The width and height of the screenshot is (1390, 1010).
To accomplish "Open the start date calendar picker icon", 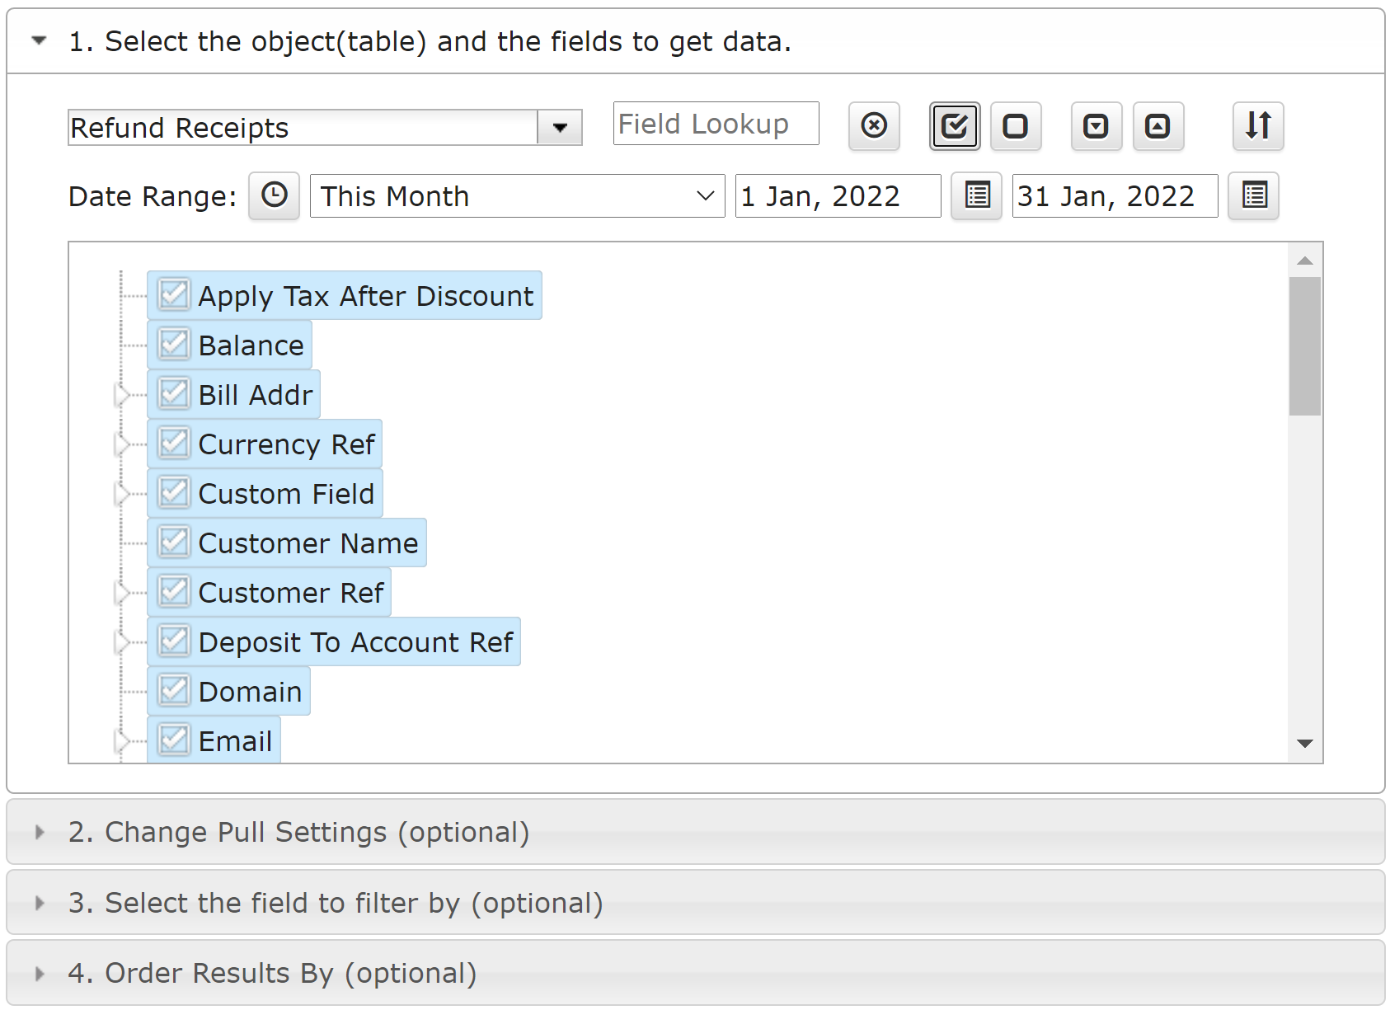I will 977,196.
